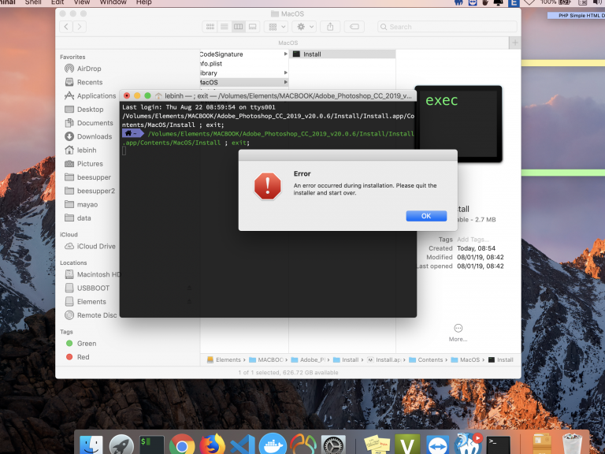This screenshot has width=605, height=454.
Task: Open the Help menu in menu bar
Action: (143, 2)
